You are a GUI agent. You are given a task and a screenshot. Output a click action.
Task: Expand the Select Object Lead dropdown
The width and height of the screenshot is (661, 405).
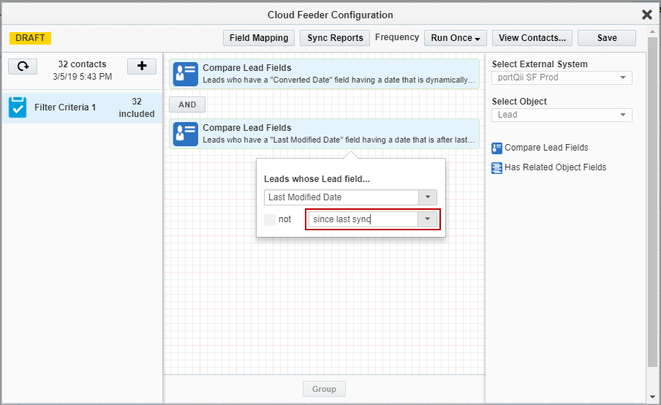click(x=562, y=115)
